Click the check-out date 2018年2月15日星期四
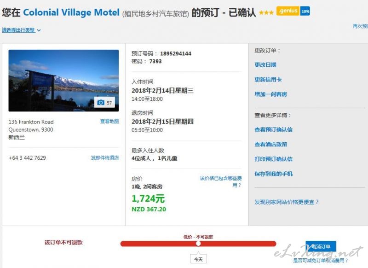This screenshot has height=268, width=368. [162, 122]
